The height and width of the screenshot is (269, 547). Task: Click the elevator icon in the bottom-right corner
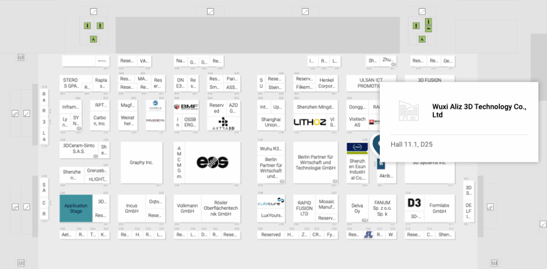click(x=494, y=262)
